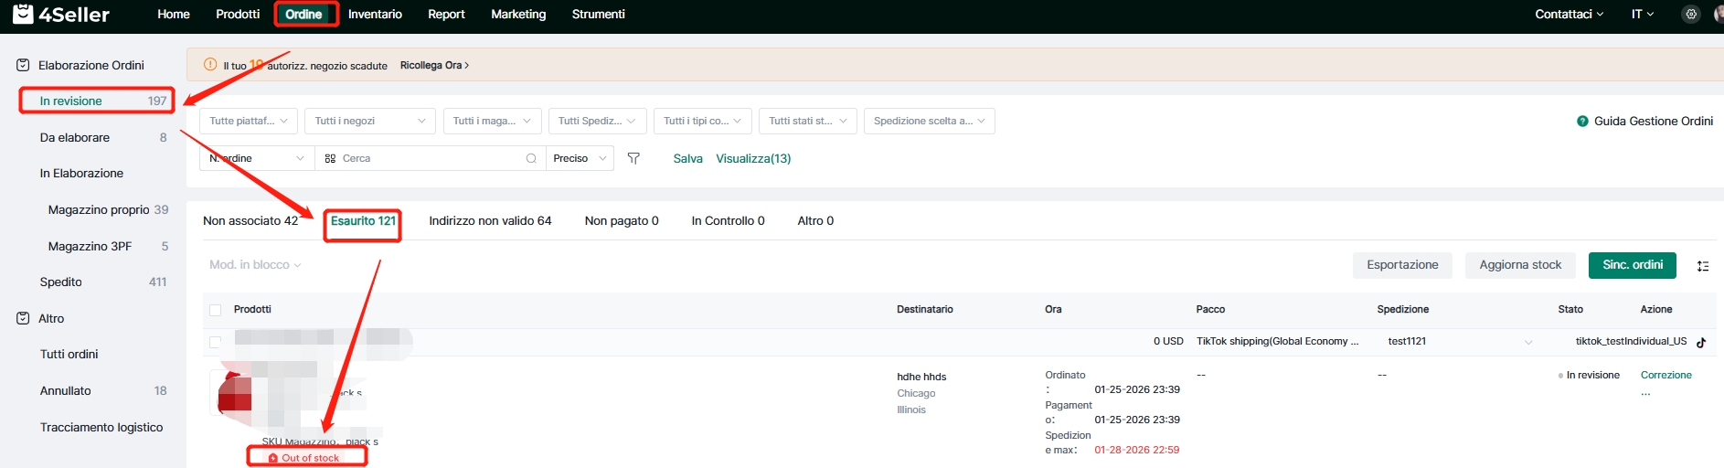Click the 4Seller logo icon

[x=23, y=14]
